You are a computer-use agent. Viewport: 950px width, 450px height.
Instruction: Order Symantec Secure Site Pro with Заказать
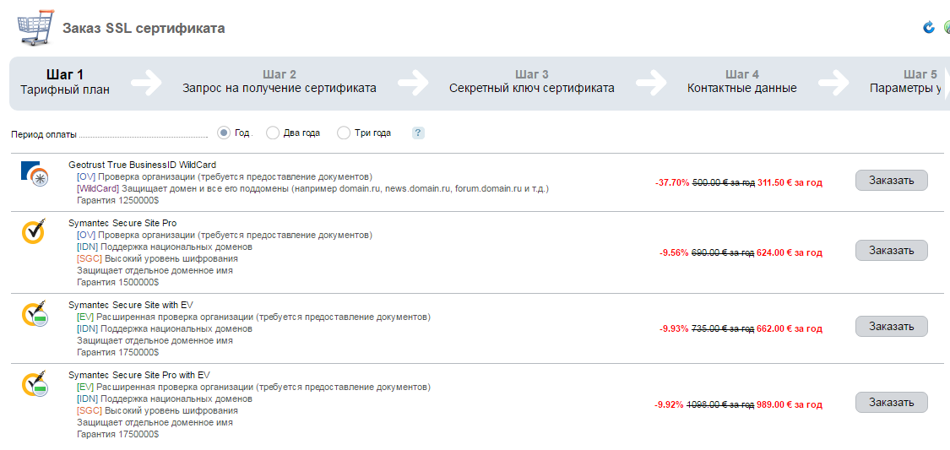click(x=891, y=250)
